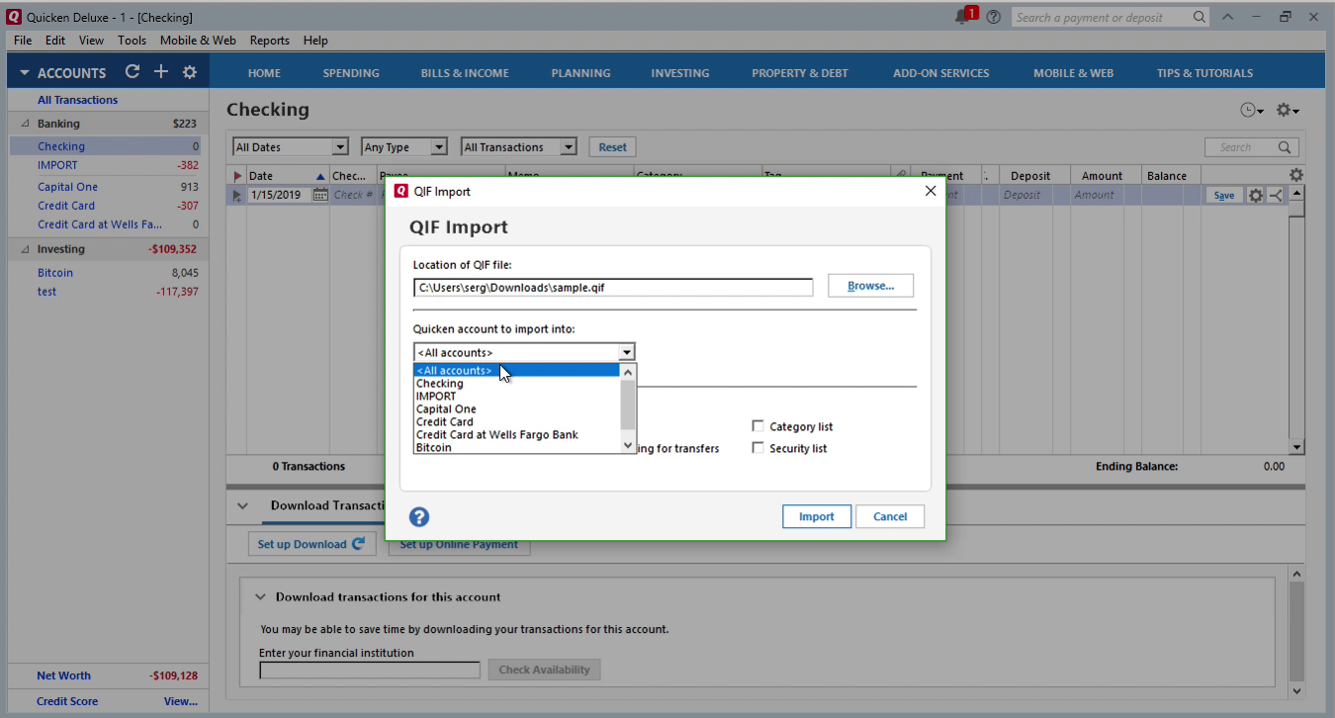Close the QIF Import dialog with X

coord(930,191)
